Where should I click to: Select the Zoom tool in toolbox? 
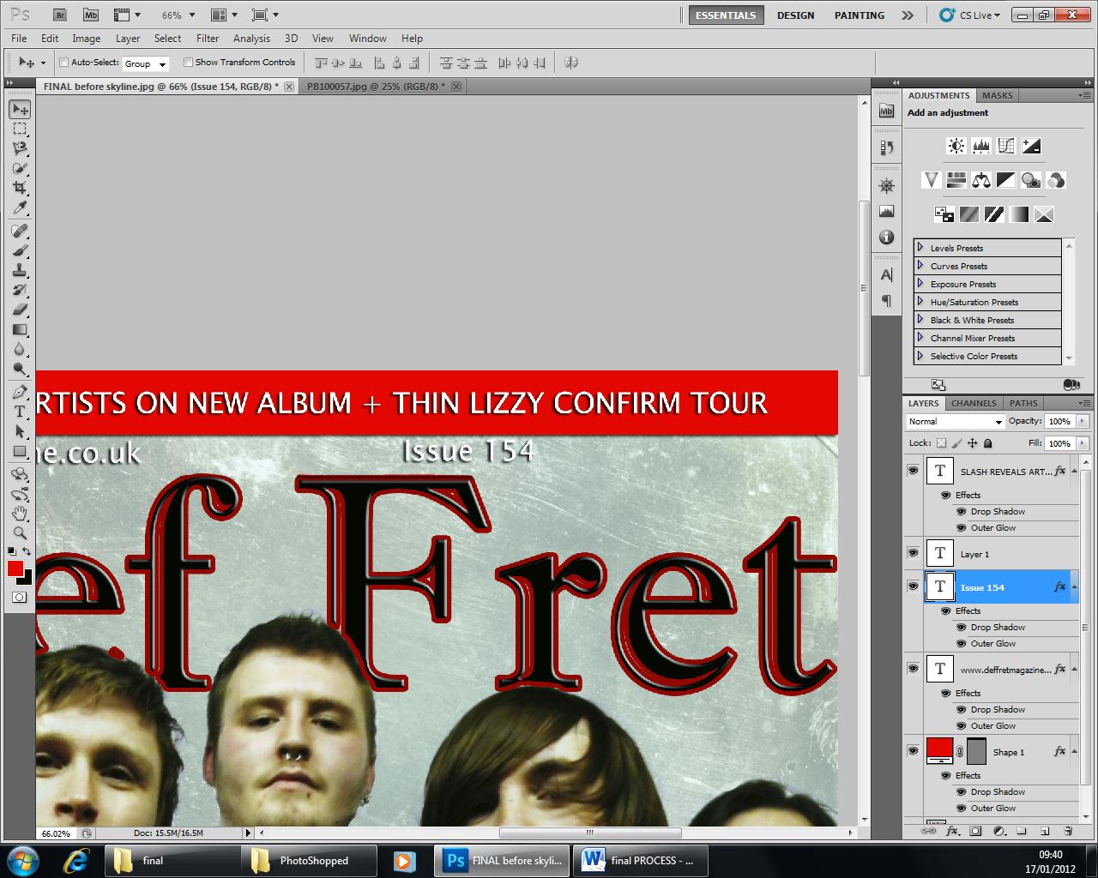pyautogui.click(x=20, y=533)
